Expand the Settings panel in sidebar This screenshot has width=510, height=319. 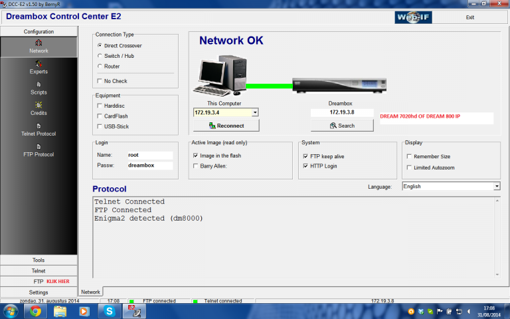pos(39,292)
